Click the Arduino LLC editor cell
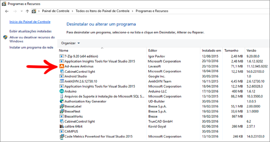This screenshot has height=142, width=270. click(x=158, y=91)
